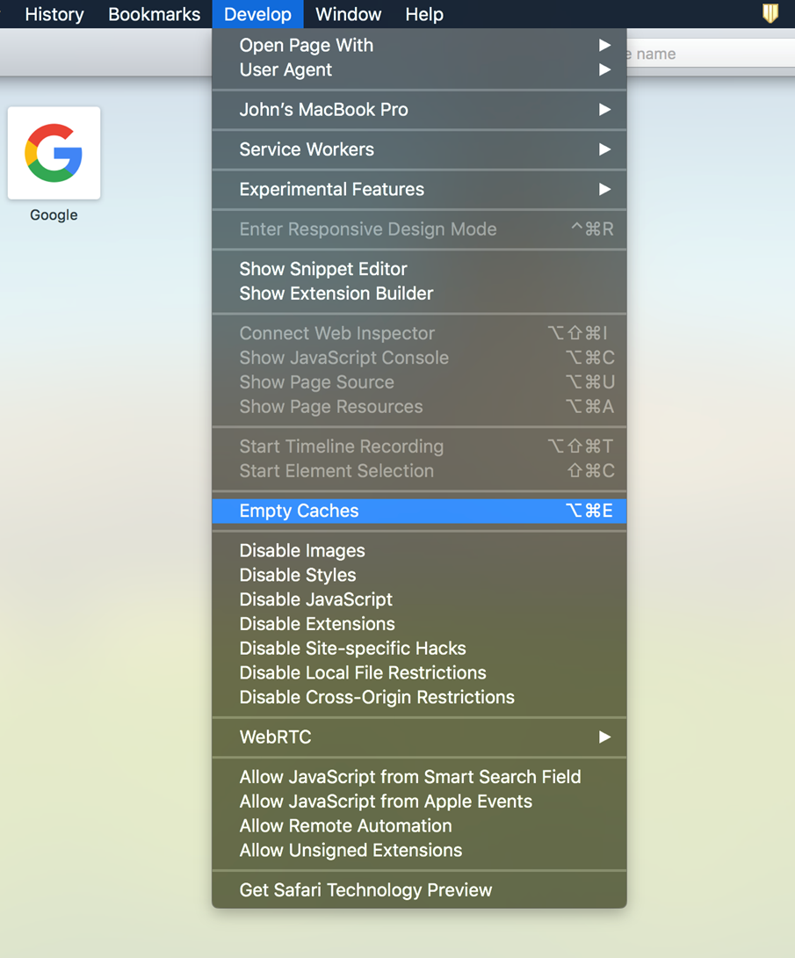Expand John's MacBook Pro submenu
The height and width of the screenshot is (958, 795).
point(420,109)
